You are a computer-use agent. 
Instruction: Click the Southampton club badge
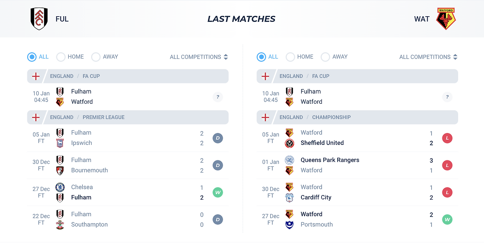(x=60, y=225)
